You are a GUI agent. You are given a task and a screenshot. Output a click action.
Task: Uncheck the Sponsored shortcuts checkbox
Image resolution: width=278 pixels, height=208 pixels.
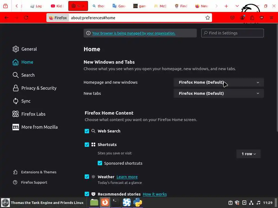point(100,163)
